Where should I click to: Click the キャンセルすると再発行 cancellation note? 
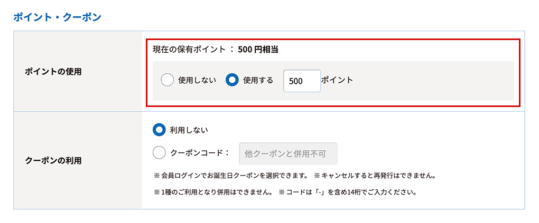374,175
